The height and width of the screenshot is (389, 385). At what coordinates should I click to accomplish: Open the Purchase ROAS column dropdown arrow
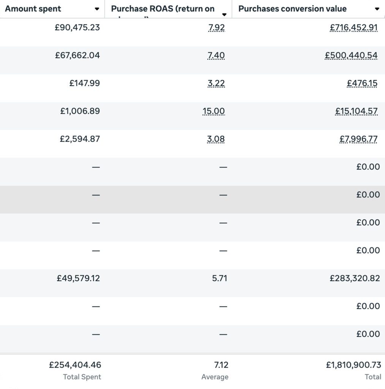point(224,15)
